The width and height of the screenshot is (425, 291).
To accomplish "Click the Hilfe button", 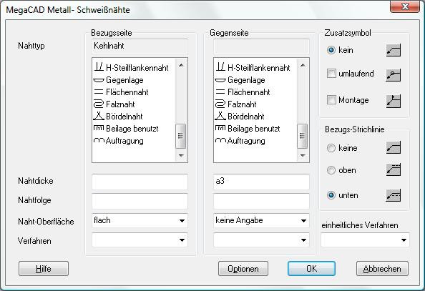I will [44, 269].
